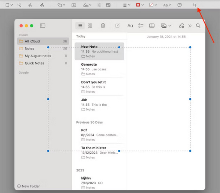This screenshot has height=193, width=220.
Task: Open the To the minister note
Action: [x=99, y=152]
